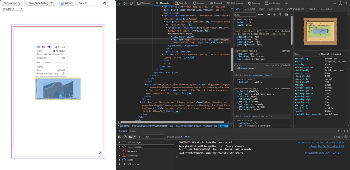
Task: Switch to the Memory tab
Action: pos(254,3)
